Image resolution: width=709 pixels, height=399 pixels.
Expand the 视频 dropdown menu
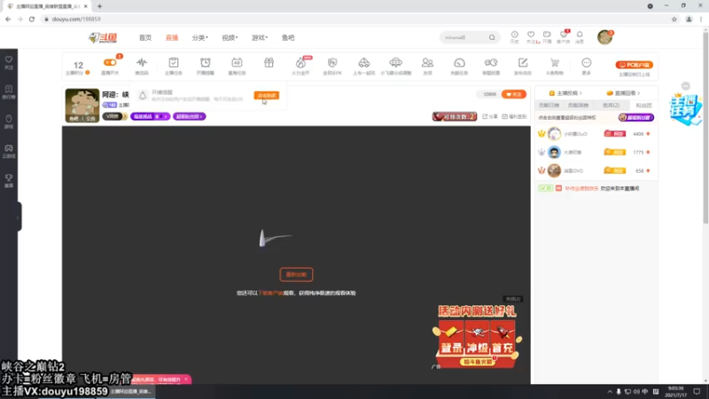[230, 37]
